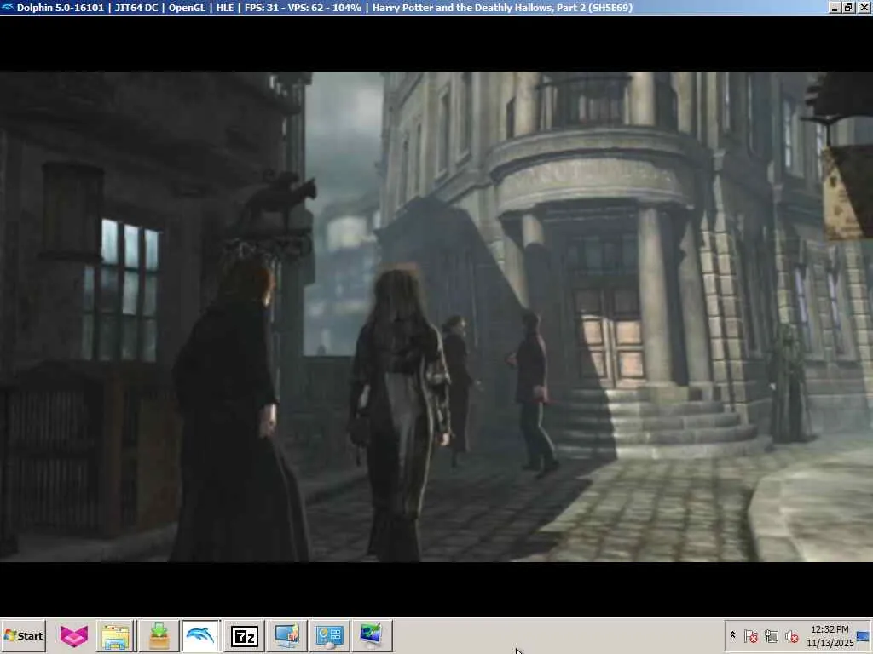Viewport: 873px width, 654px height.
Task: Open the 7-Zip taskbar icon
Action: coord(245,635)
